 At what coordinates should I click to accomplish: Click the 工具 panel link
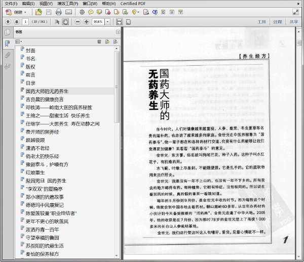[261, 22]
